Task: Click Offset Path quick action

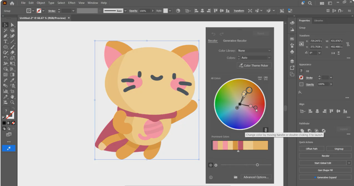Action: click(311, 149)
